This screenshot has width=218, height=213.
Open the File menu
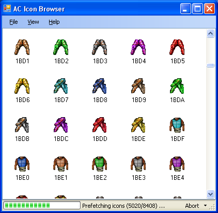click(13, 22)
